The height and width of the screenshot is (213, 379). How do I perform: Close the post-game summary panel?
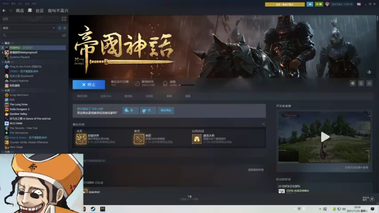[263, 124]
